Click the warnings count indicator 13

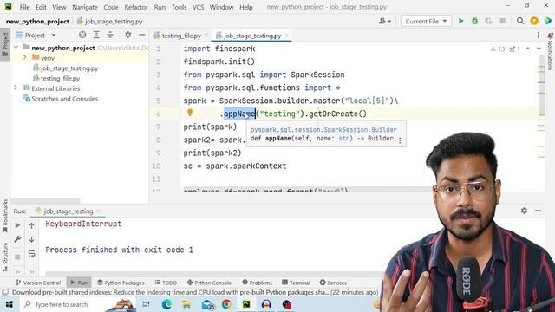point(497,49)
